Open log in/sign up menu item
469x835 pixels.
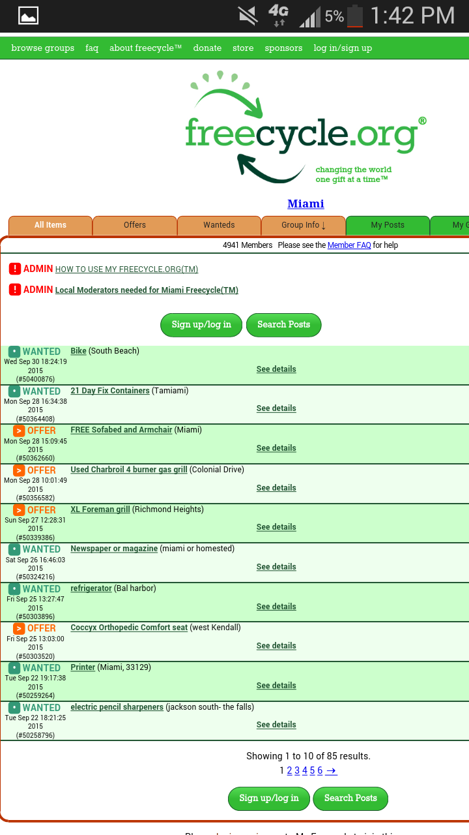[x=343, y=48]
